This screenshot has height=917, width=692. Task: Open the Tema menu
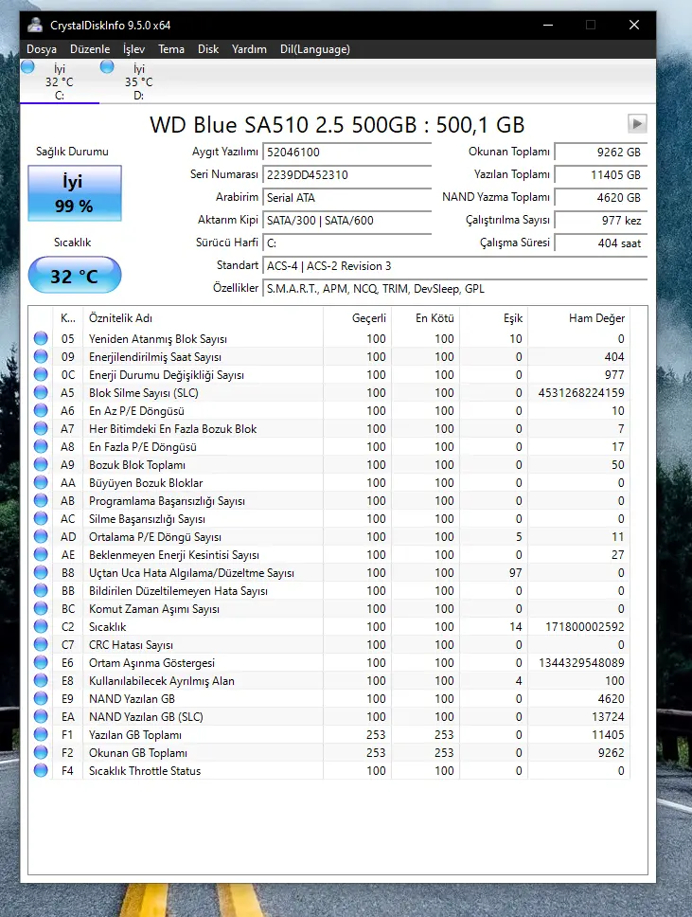(171, 49)
